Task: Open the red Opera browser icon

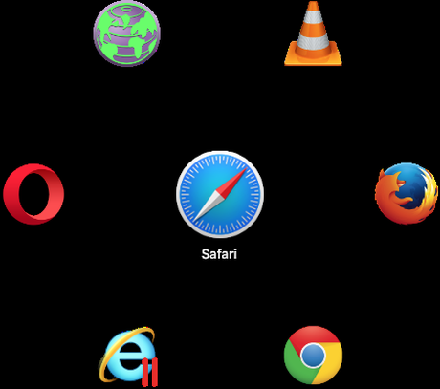Action: pyautogui.click(x=33, y=194)
